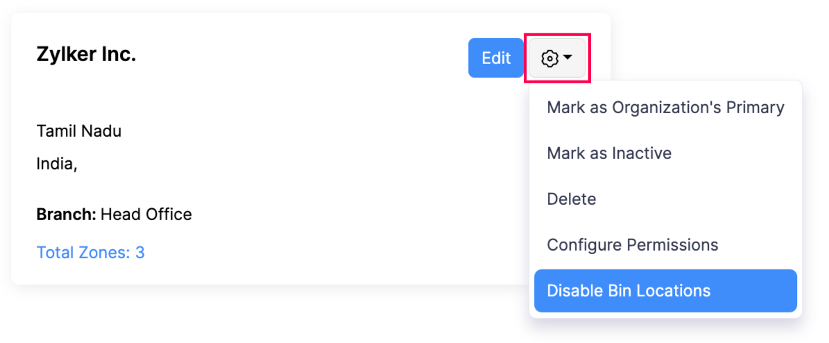Select Delete from the settings menu
This screenshot has height=343, width=829.
pos(571,199)
